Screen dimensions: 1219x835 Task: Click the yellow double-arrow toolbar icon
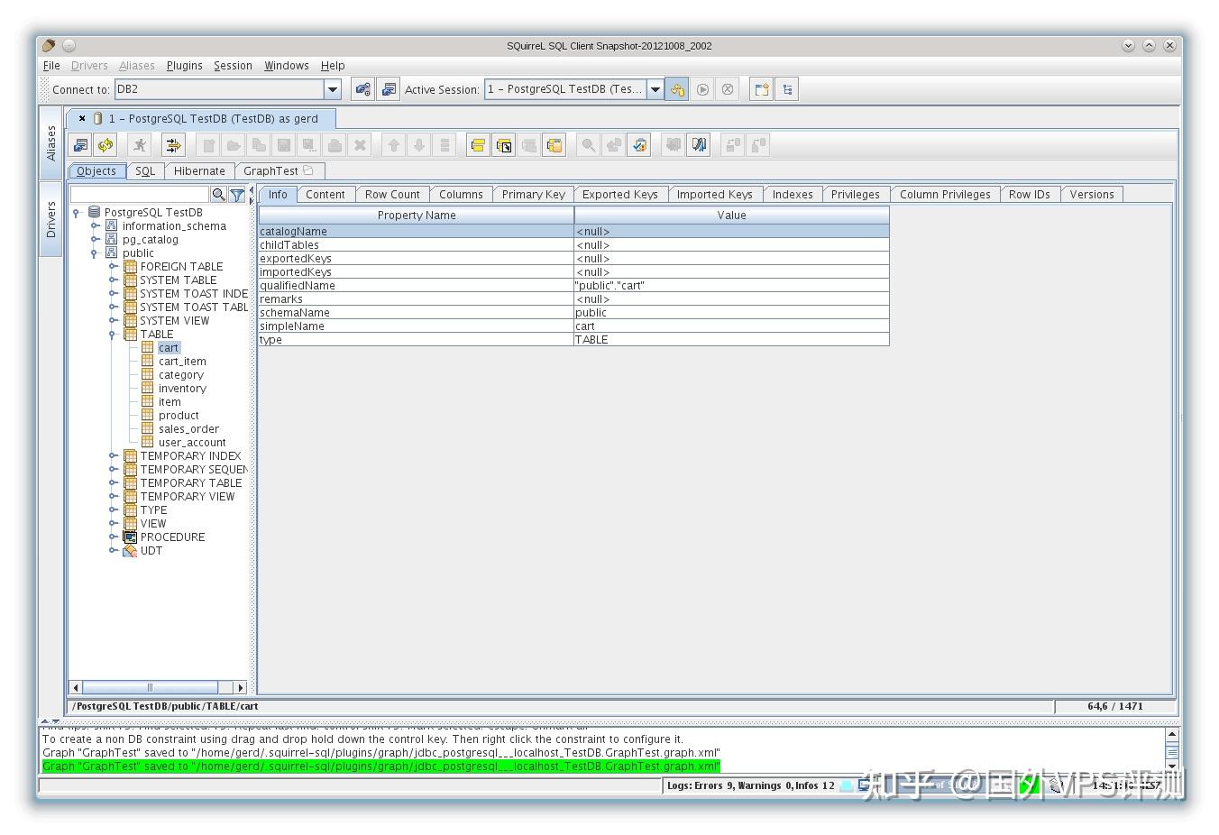[174, 144]
